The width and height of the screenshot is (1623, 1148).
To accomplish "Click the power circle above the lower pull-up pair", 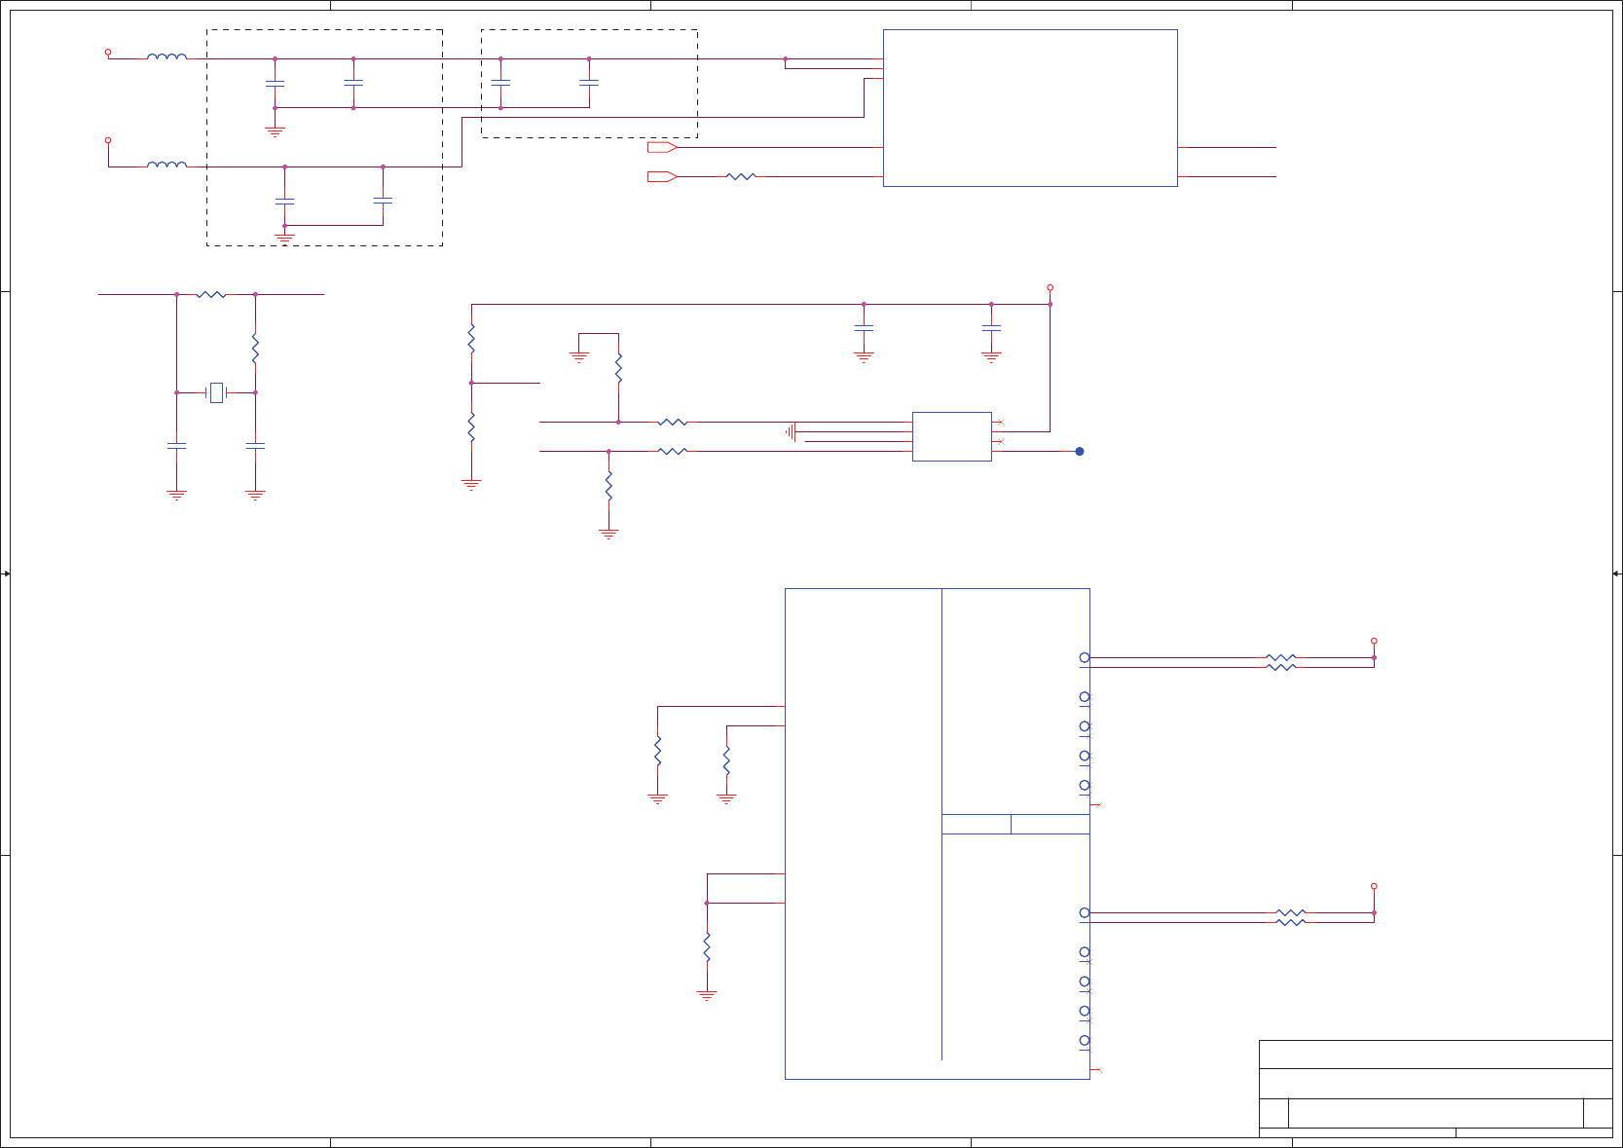I will point(1374,886).
